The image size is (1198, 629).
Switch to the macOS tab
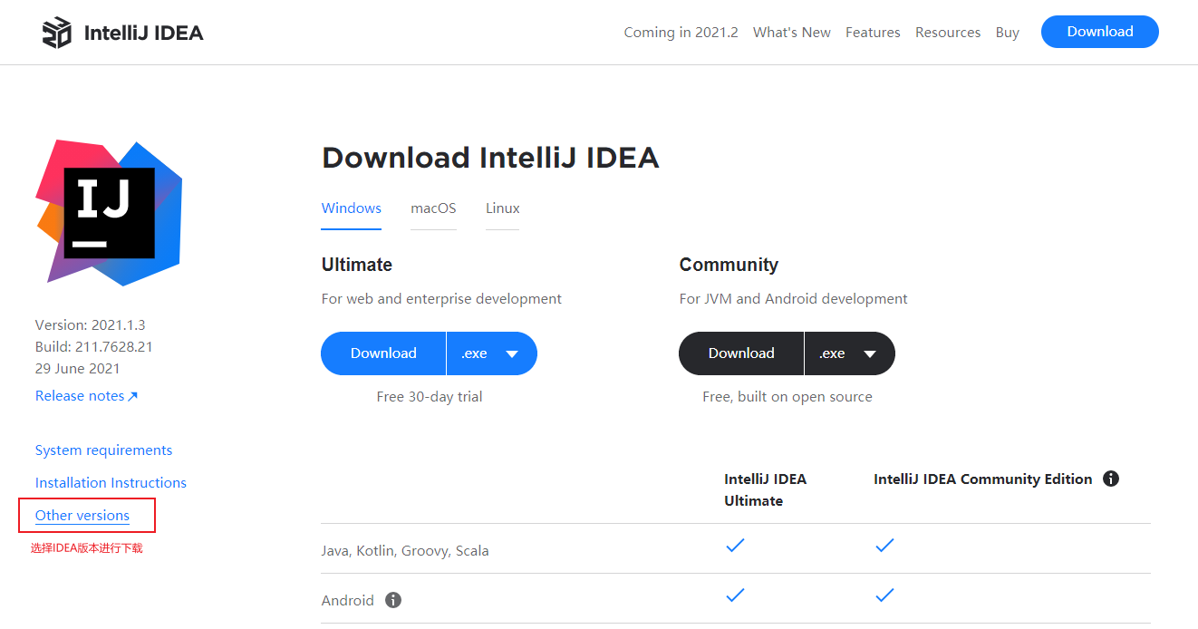(433, 208)
